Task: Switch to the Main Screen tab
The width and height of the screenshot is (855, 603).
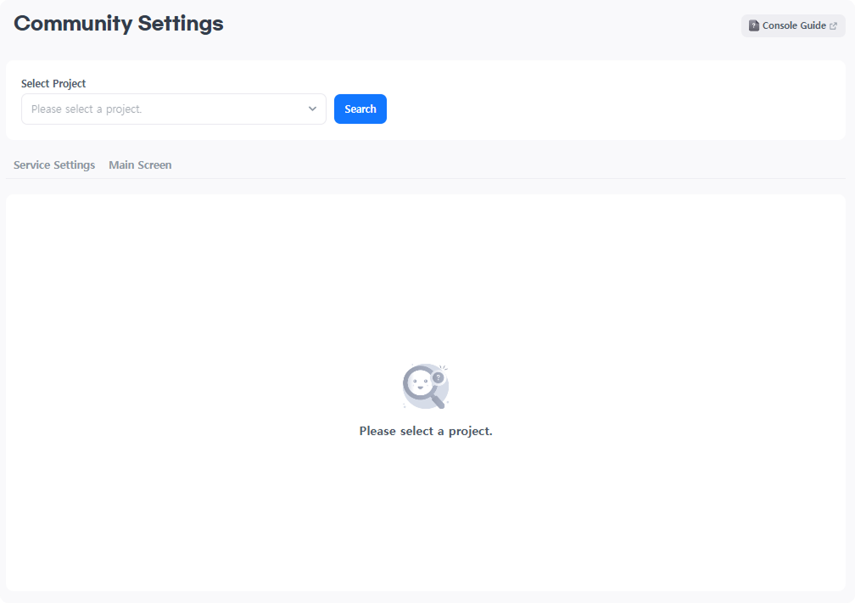Action: coord(140,165)
